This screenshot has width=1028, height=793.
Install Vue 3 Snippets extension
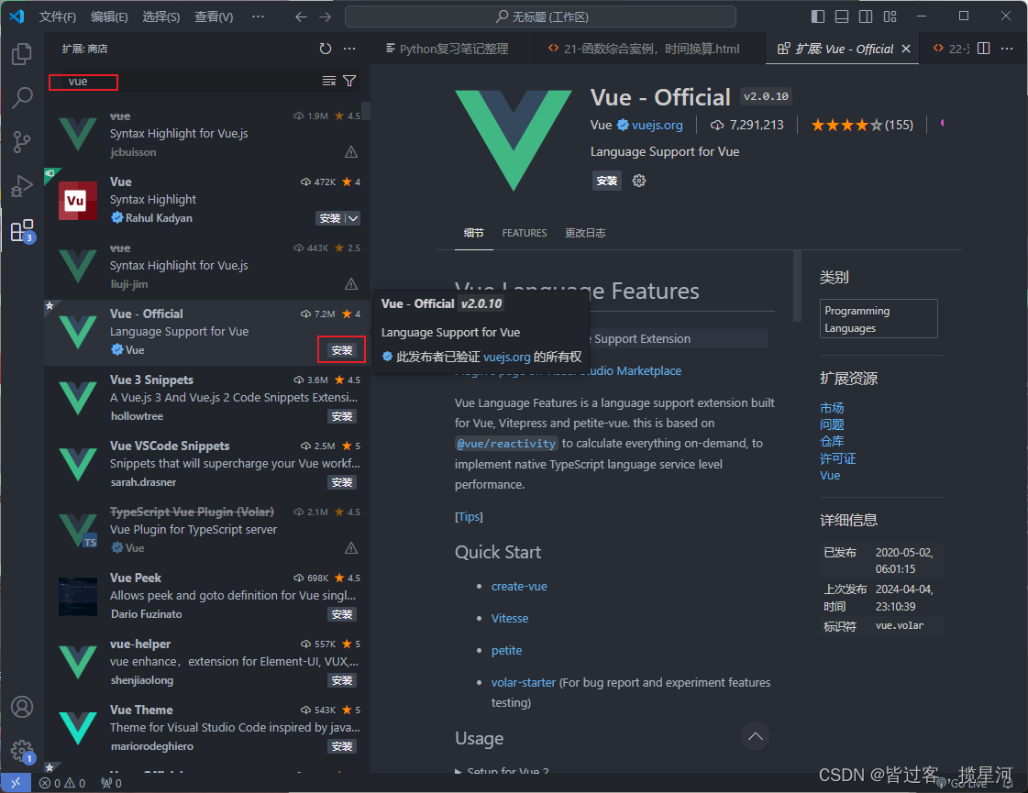coord(342,417)
